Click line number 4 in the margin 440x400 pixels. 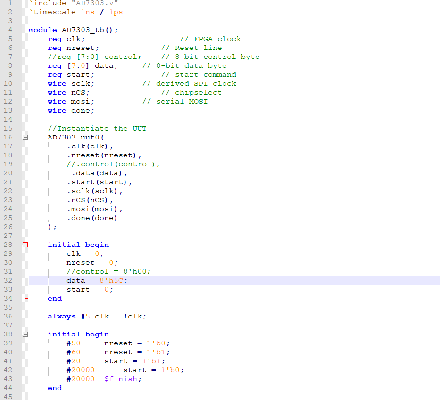[x=10, y=30]
